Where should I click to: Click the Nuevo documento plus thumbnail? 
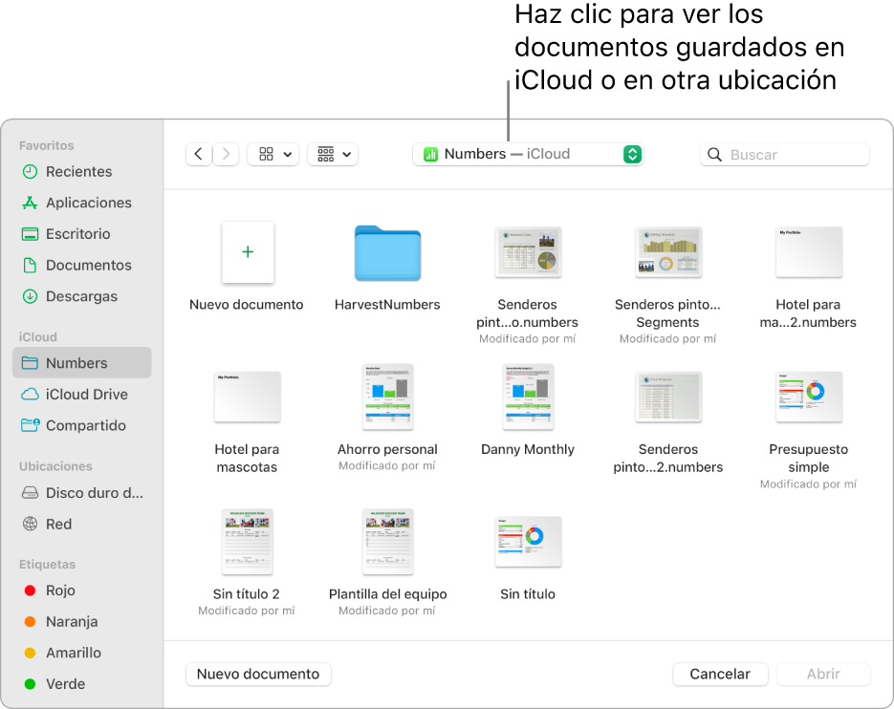tap(248, 252)
